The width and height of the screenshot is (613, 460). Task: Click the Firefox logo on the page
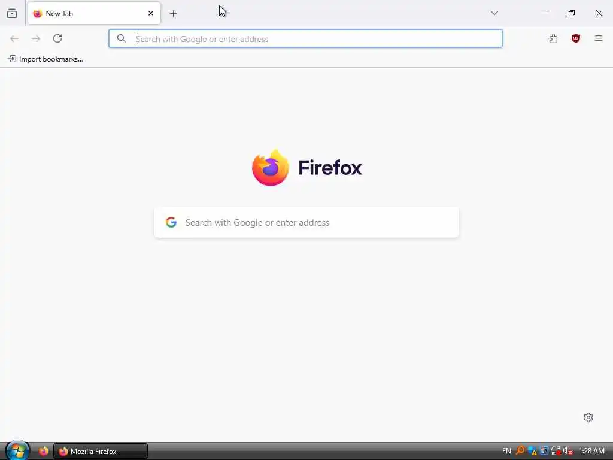point(271,168)
